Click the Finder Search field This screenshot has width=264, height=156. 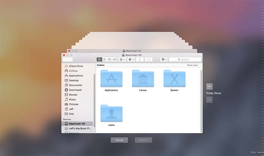pyautogui.click(x=185, y=59)
